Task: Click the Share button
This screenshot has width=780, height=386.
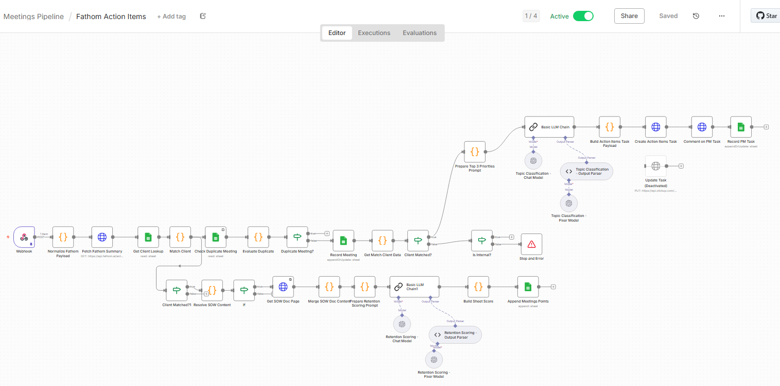Action: click(x=629, y=16)
